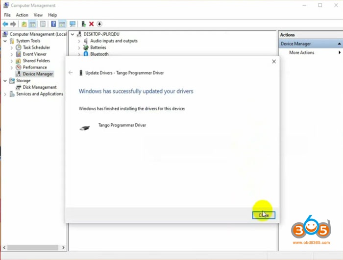The width and height of the screenshot is (343, 260).
Task: Click the blue Help question-mark icon
Action: click(x=53, y=24)
